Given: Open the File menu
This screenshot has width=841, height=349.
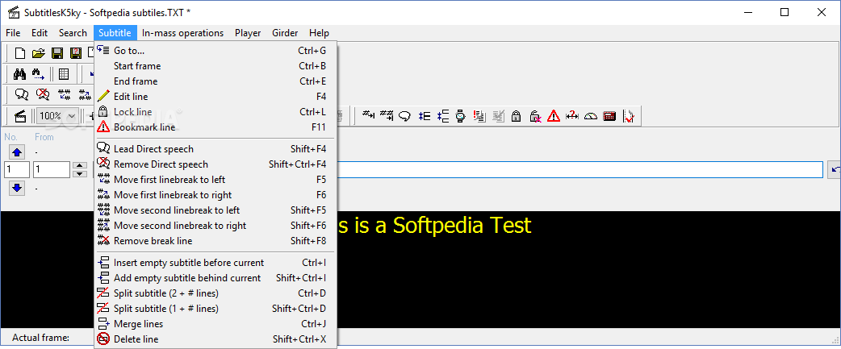Looking at the screenshot, I should click(13, 33).
